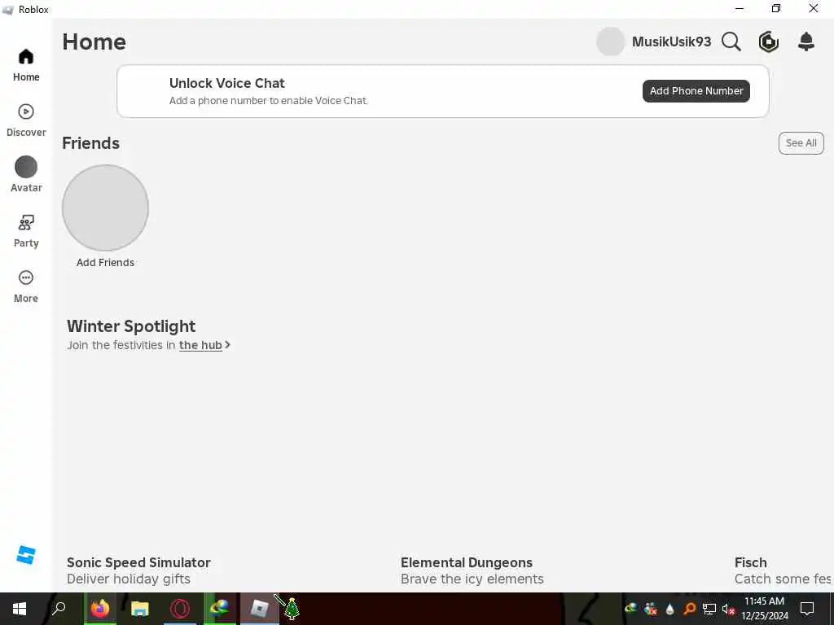Open the Robux balance icon
834x625 pixels.
tap(769, 42)
